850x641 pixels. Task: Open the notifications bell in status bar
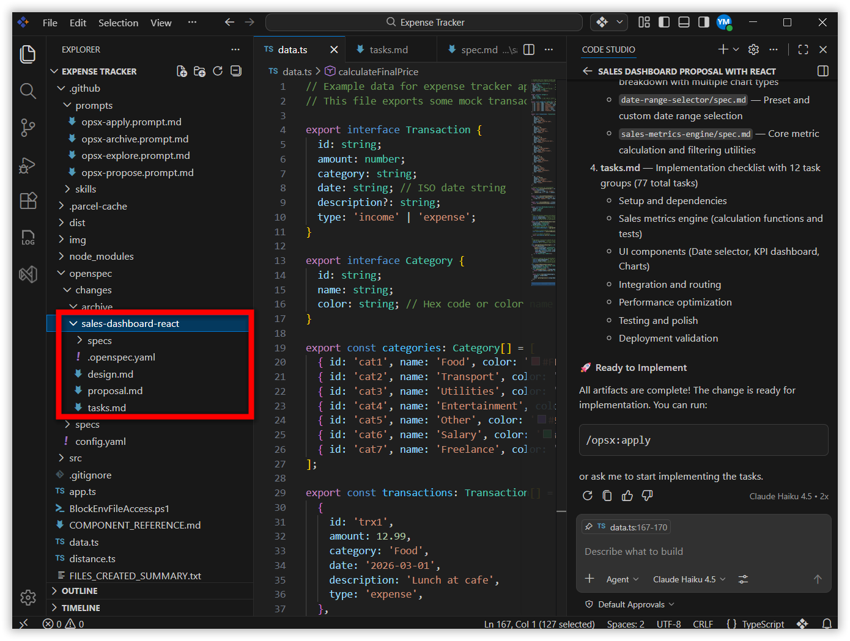click(827, 624)
